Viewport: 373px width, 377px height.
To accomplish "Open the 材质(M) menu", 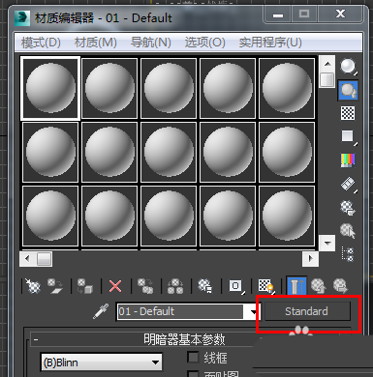I will (x=96, y=43).
